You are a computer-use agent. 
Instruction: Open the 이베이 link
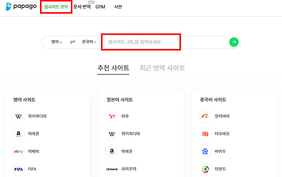click(x=34, y=151)
